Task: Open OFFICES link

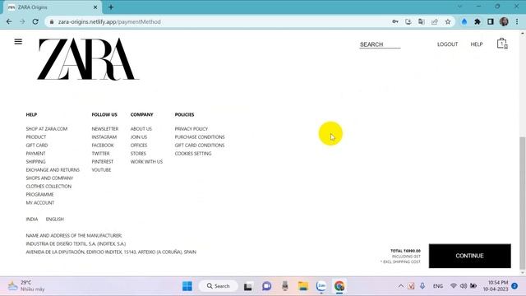Action: pos(139,146)
